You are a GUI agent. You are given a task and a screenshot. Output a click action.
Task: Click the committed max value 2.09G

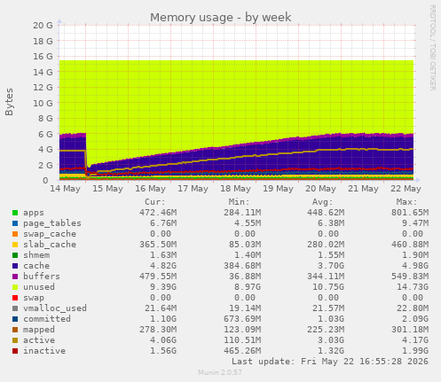415,319
